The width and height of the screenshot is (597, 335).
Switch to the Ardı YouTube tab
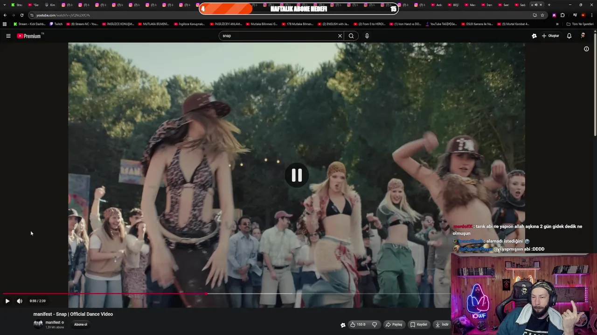[x=437, y=5]
